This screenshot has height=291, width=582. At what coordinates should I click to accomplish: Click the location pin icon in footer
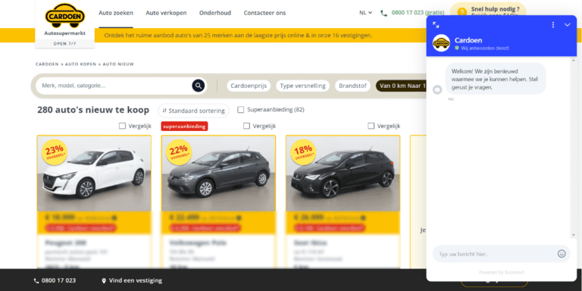(104, 281)
